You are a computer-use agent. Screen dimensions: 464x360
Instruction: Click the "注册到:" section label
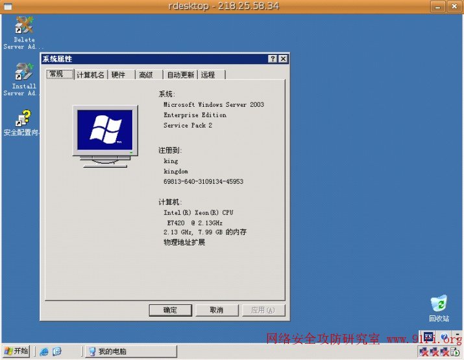tap(170, 150)
